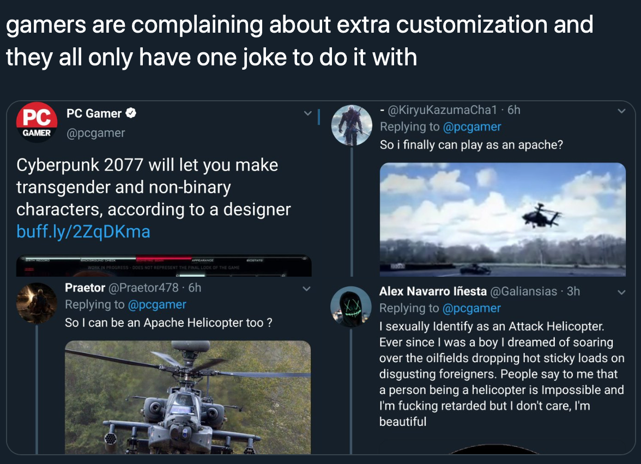Click @pcgamer mention in KiryuKazumaCha1's reply
Screen dimensions: 641x464
point(471,127)
